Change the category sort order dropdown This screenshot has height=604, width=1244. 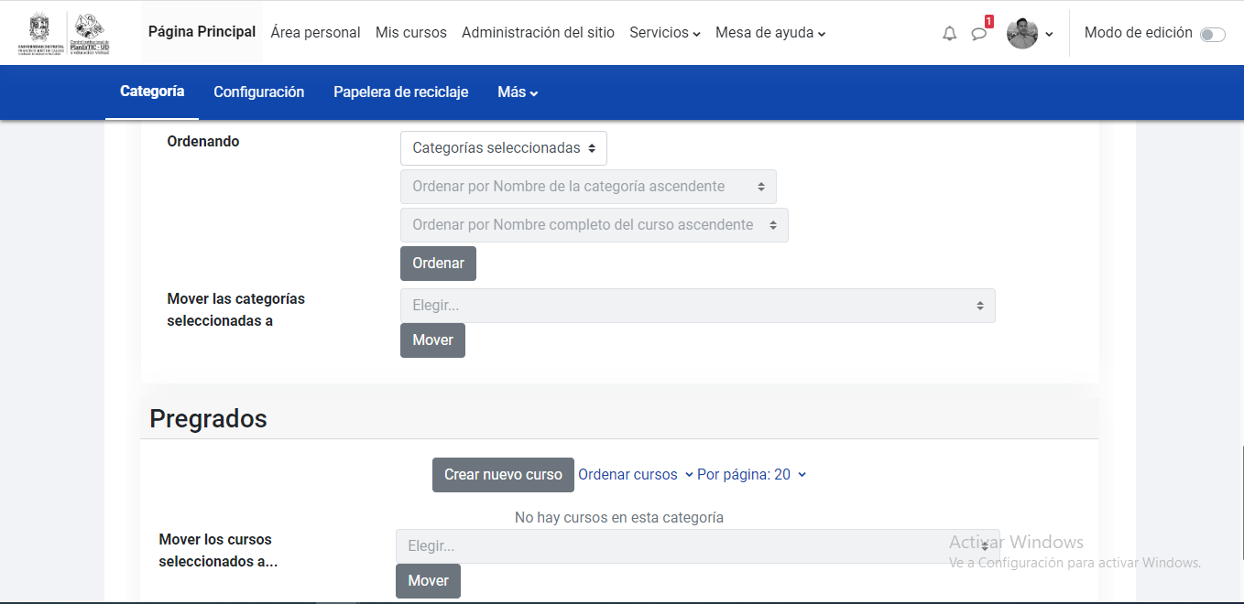click(588, 186)
